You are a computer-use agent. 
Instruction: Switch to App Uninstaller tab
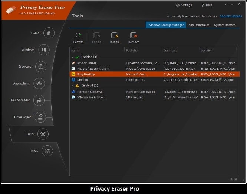point(199,25)
